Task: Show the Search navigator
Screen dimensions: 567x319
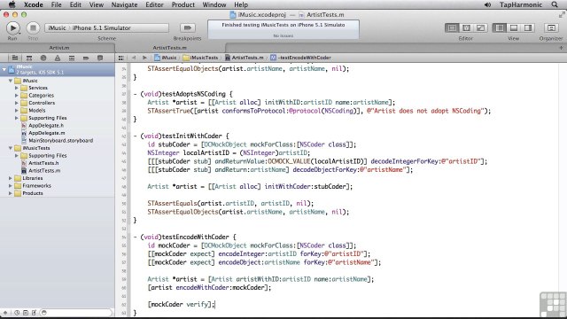Action: click(43, 58)
